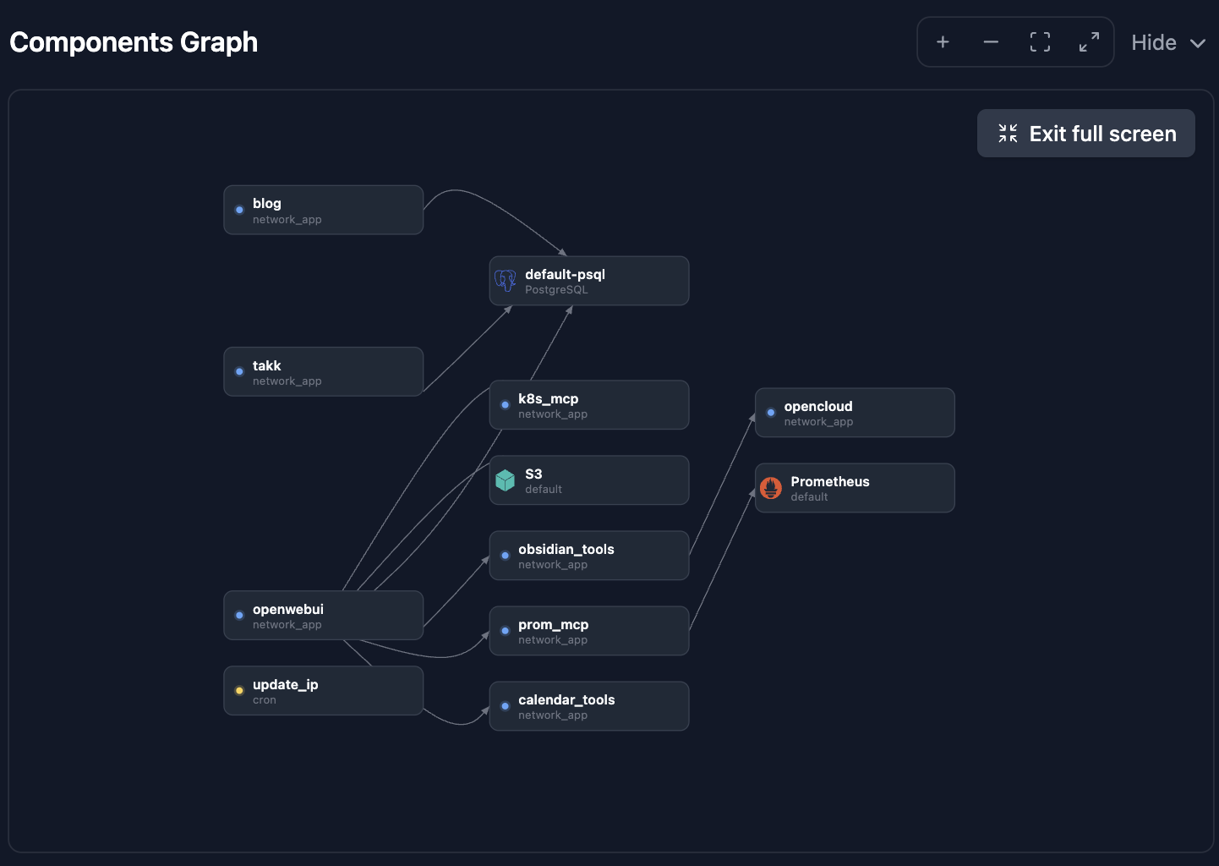Zoom in with the plus icon
1219x866 pixels.
943,42
